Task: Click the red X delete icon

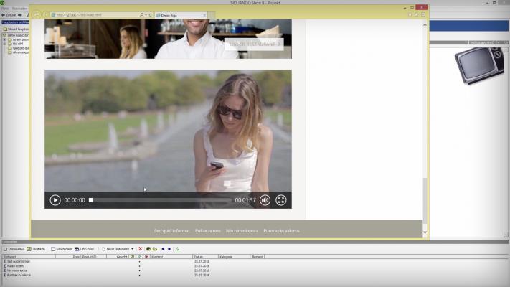Action: click(x=140, y=249)
